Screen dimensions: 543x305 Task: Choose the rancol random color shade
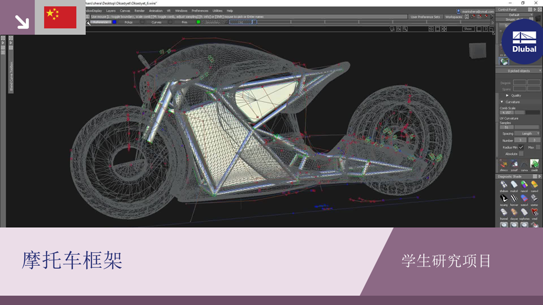tap(524, 185)
